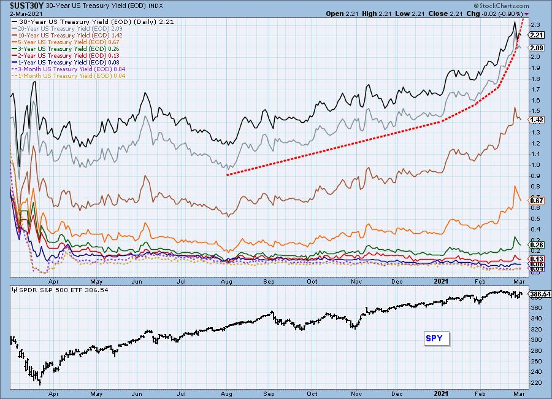Image resolution: width=552 pixels, height=399 pixels.
Task: Click the 2.09 price tag on yield axis
Action: point(537,48)
